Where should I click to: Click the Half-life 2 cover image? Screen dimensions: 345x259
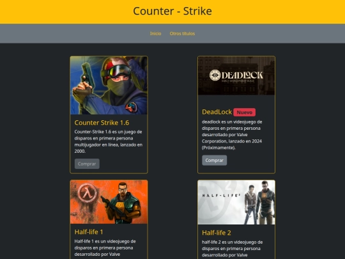coord(236,202)
